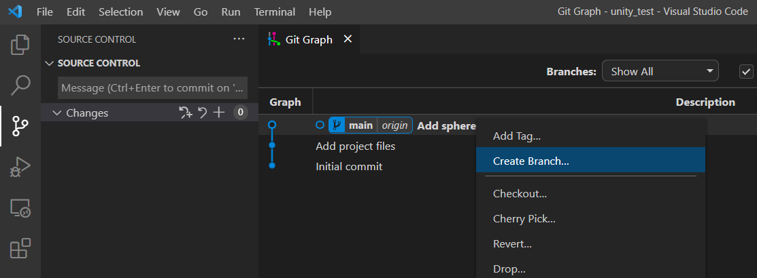Click the Description column header
The height and width of the screenshot is (278, 757).
click(705, 102)
